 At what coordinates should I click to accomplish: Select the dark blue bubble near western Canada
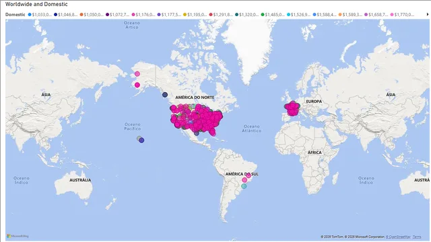(x=165, y=95)
